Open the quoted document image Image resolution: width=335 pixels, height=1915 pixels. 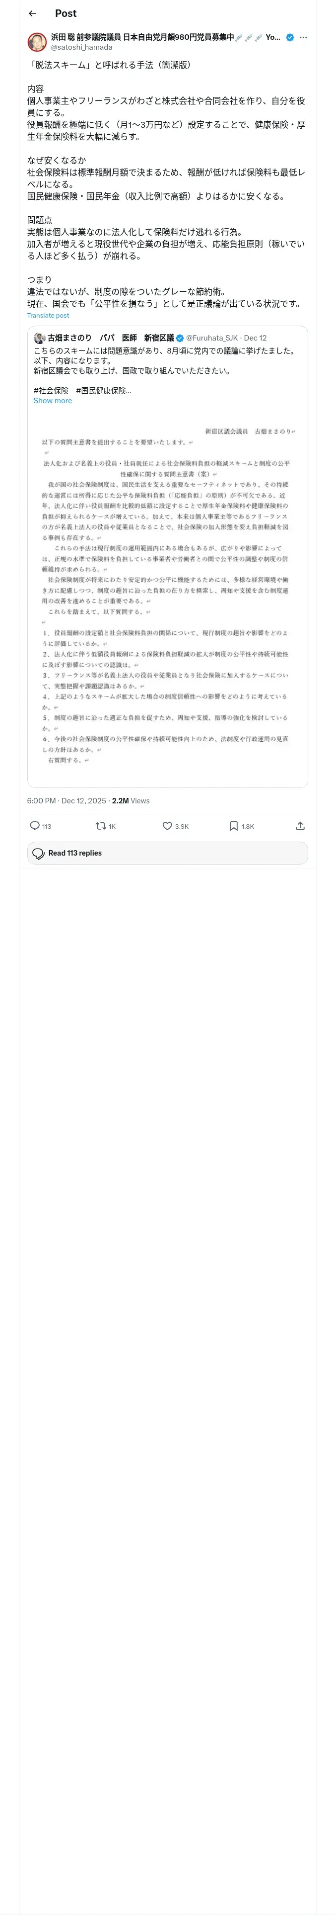point(167,595)
